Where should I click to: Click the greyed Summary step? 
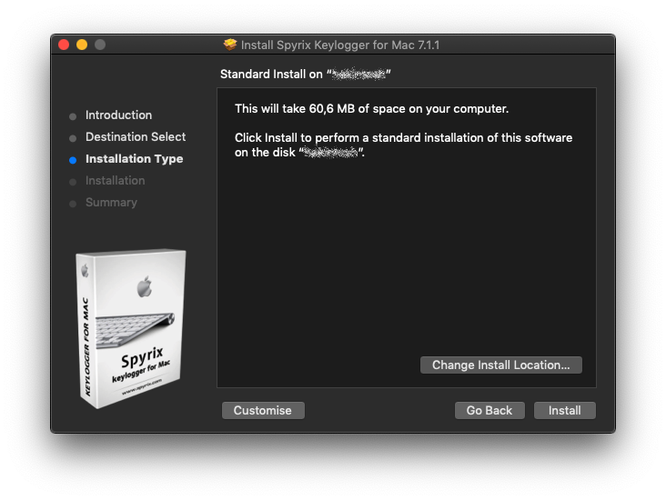[x=111, y=203]
